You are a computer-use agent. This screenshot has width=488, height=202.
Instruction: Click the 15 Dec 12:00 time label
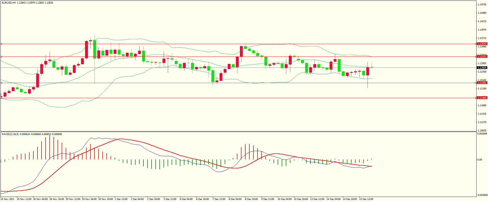[366, 199]
